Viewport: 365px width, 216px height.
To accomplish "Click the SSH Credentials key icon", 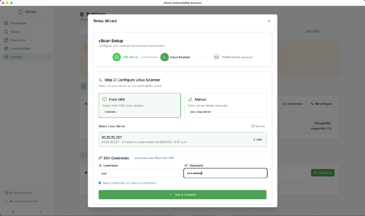I will (100, 158).
